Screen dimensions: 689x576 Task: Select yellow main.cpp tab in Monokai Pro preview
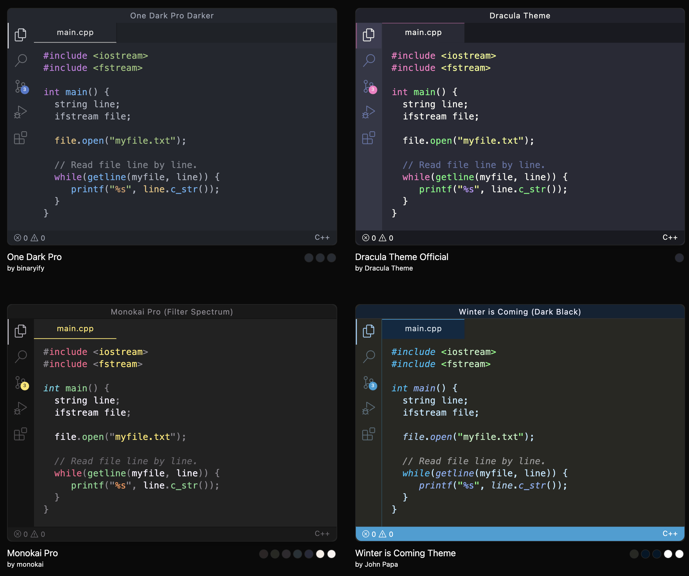point(75,328)
